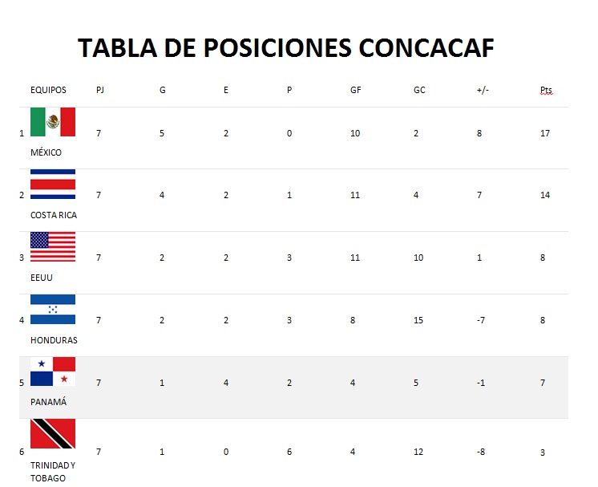Select the MÉXICO team name
Viewport: 598px width, 487px height.
pos(46,152)
